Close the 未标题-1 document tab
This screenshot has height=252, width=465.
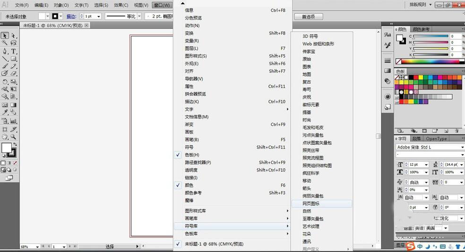point(86,25)
